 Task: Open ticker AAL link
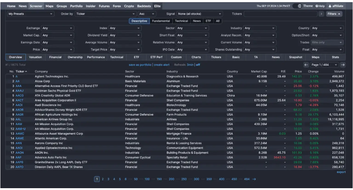18,119
